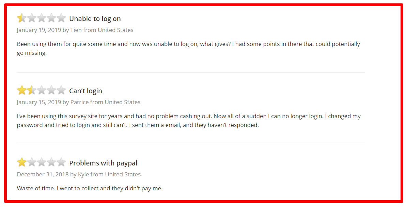The width and height of the screenshot is (406, 207).
Task: Click the review text about cashing out
Action: click(189, 121)
